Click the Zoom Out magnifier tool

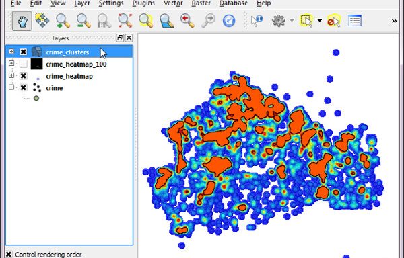[83, 21]
